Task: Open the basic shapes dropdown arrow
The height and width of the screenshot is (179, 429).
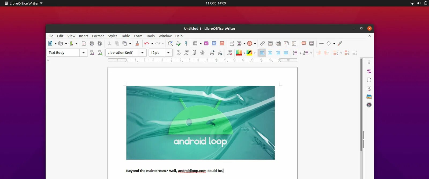Action: pos(334,44)
